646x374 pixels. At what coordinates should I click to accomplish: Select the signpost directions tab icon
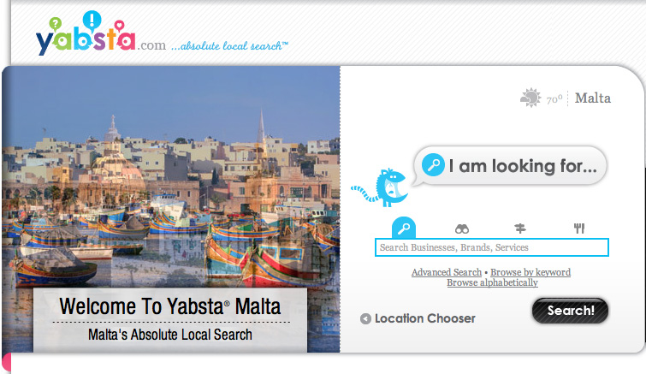click(x=520, y=229)
